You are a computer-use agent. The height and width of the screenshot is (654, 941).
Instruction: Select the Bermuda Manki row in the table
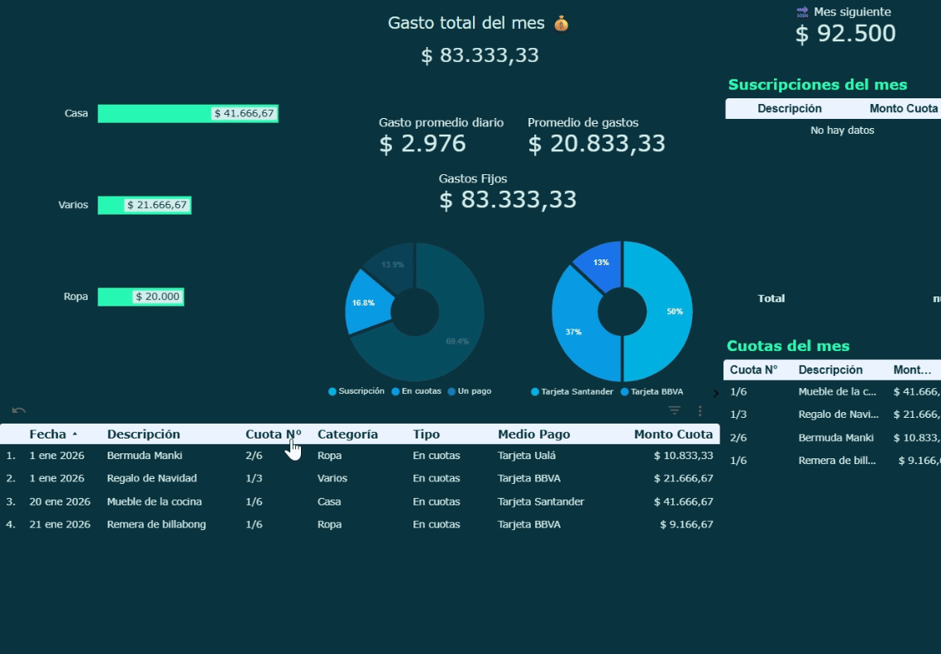tap(144, 455)
